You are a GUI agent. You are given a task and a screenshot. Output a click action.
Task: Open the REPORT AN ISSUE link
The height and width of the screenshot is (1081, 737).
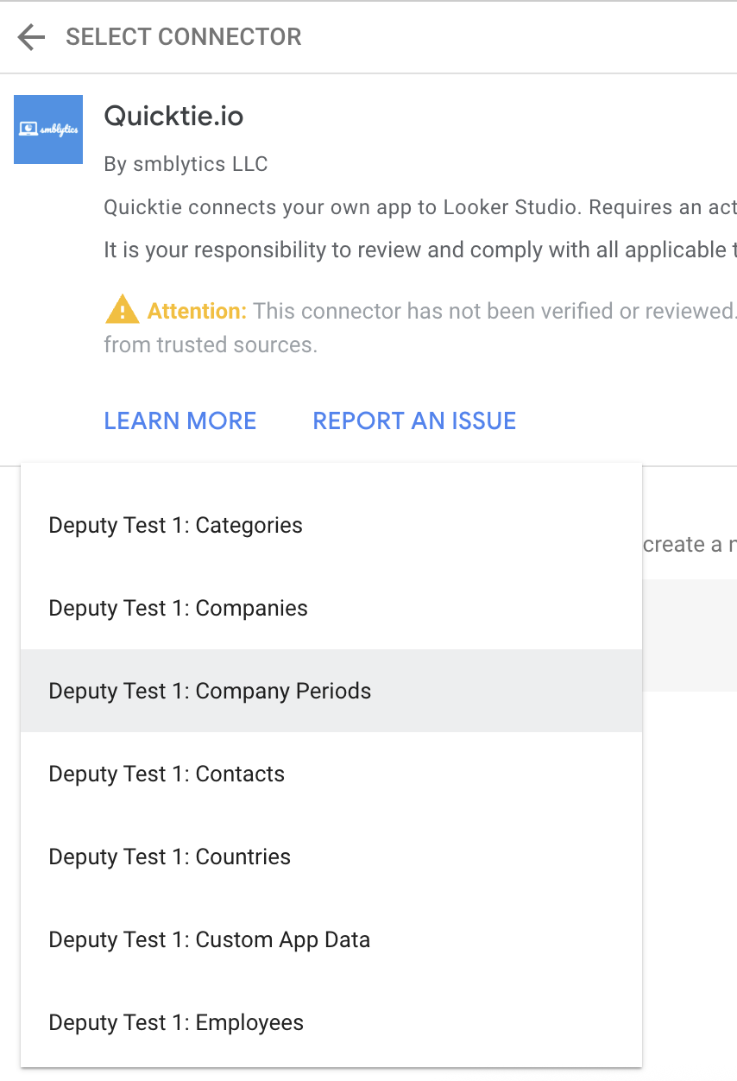click(x=414, y=420)
